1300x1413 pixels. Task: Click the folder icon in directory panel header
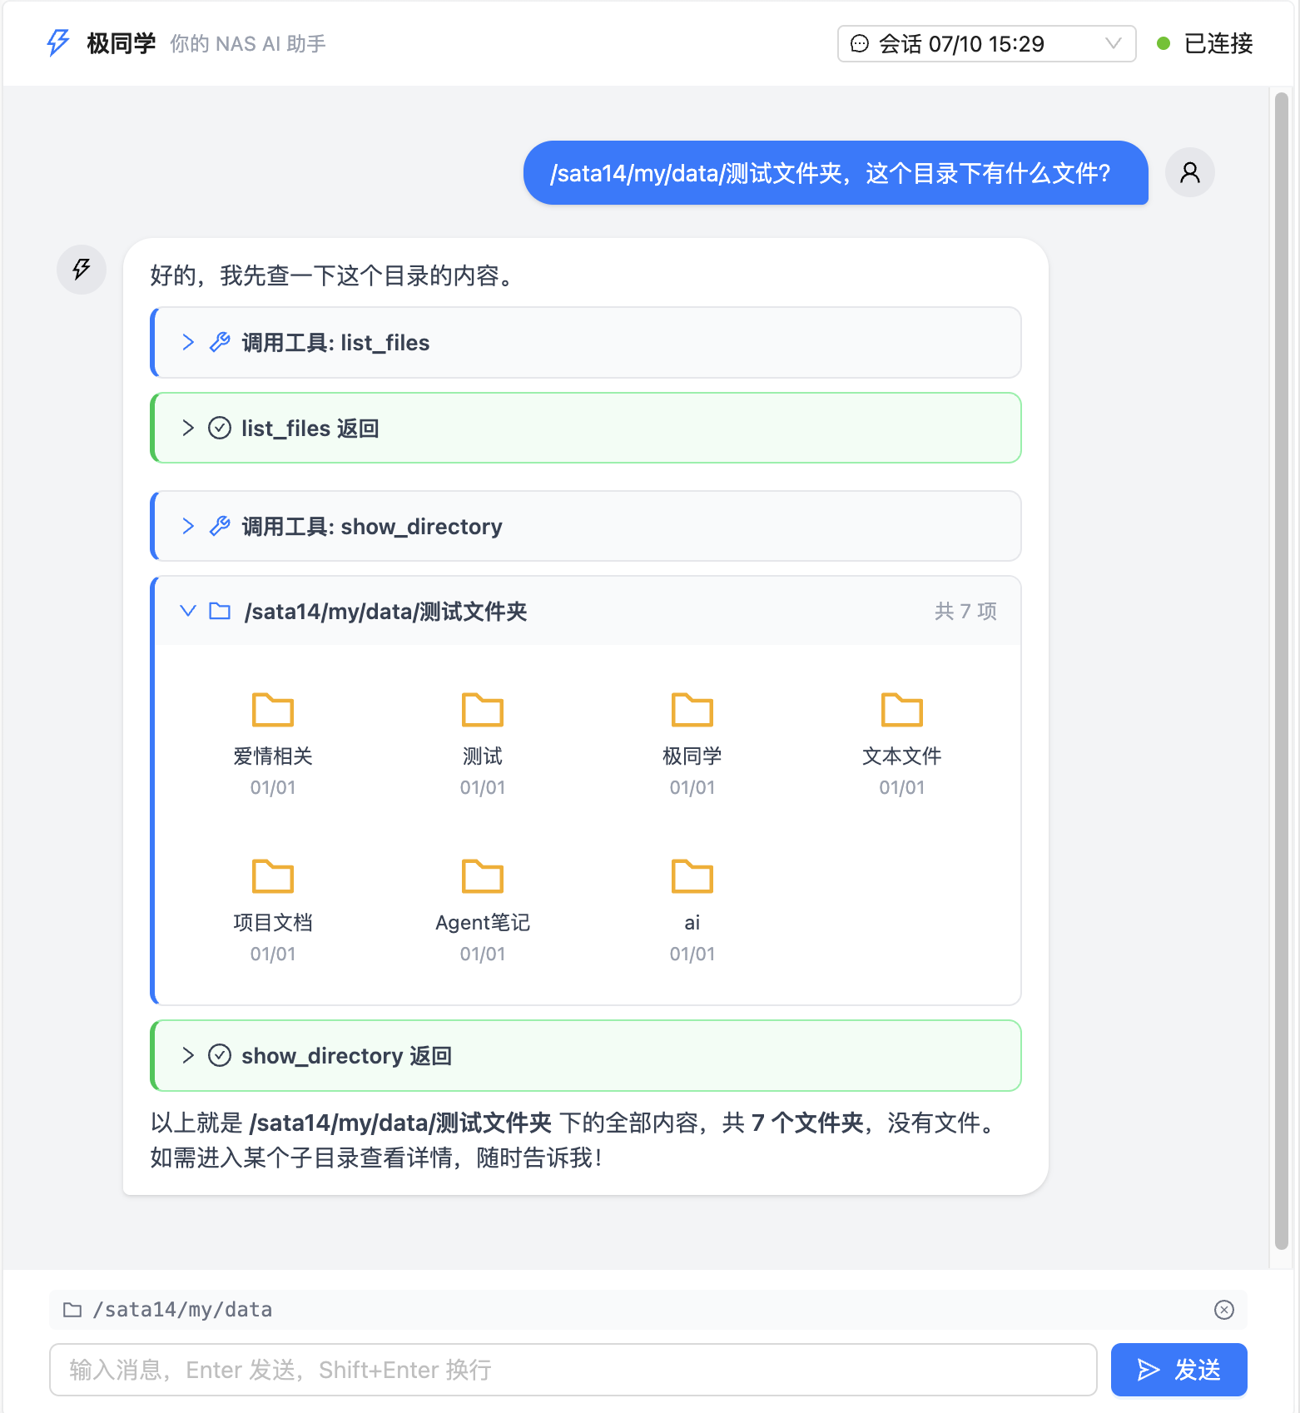pos(220,611)
